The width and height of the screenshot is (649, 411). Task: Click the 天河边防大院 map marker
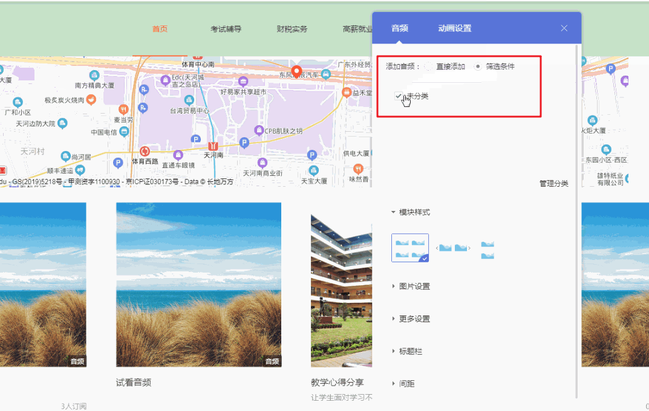coord(62,123)
